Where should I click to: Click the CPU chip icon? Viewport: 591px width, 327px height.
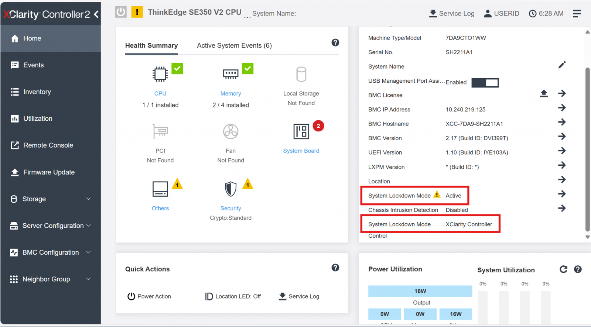point(160,74)
